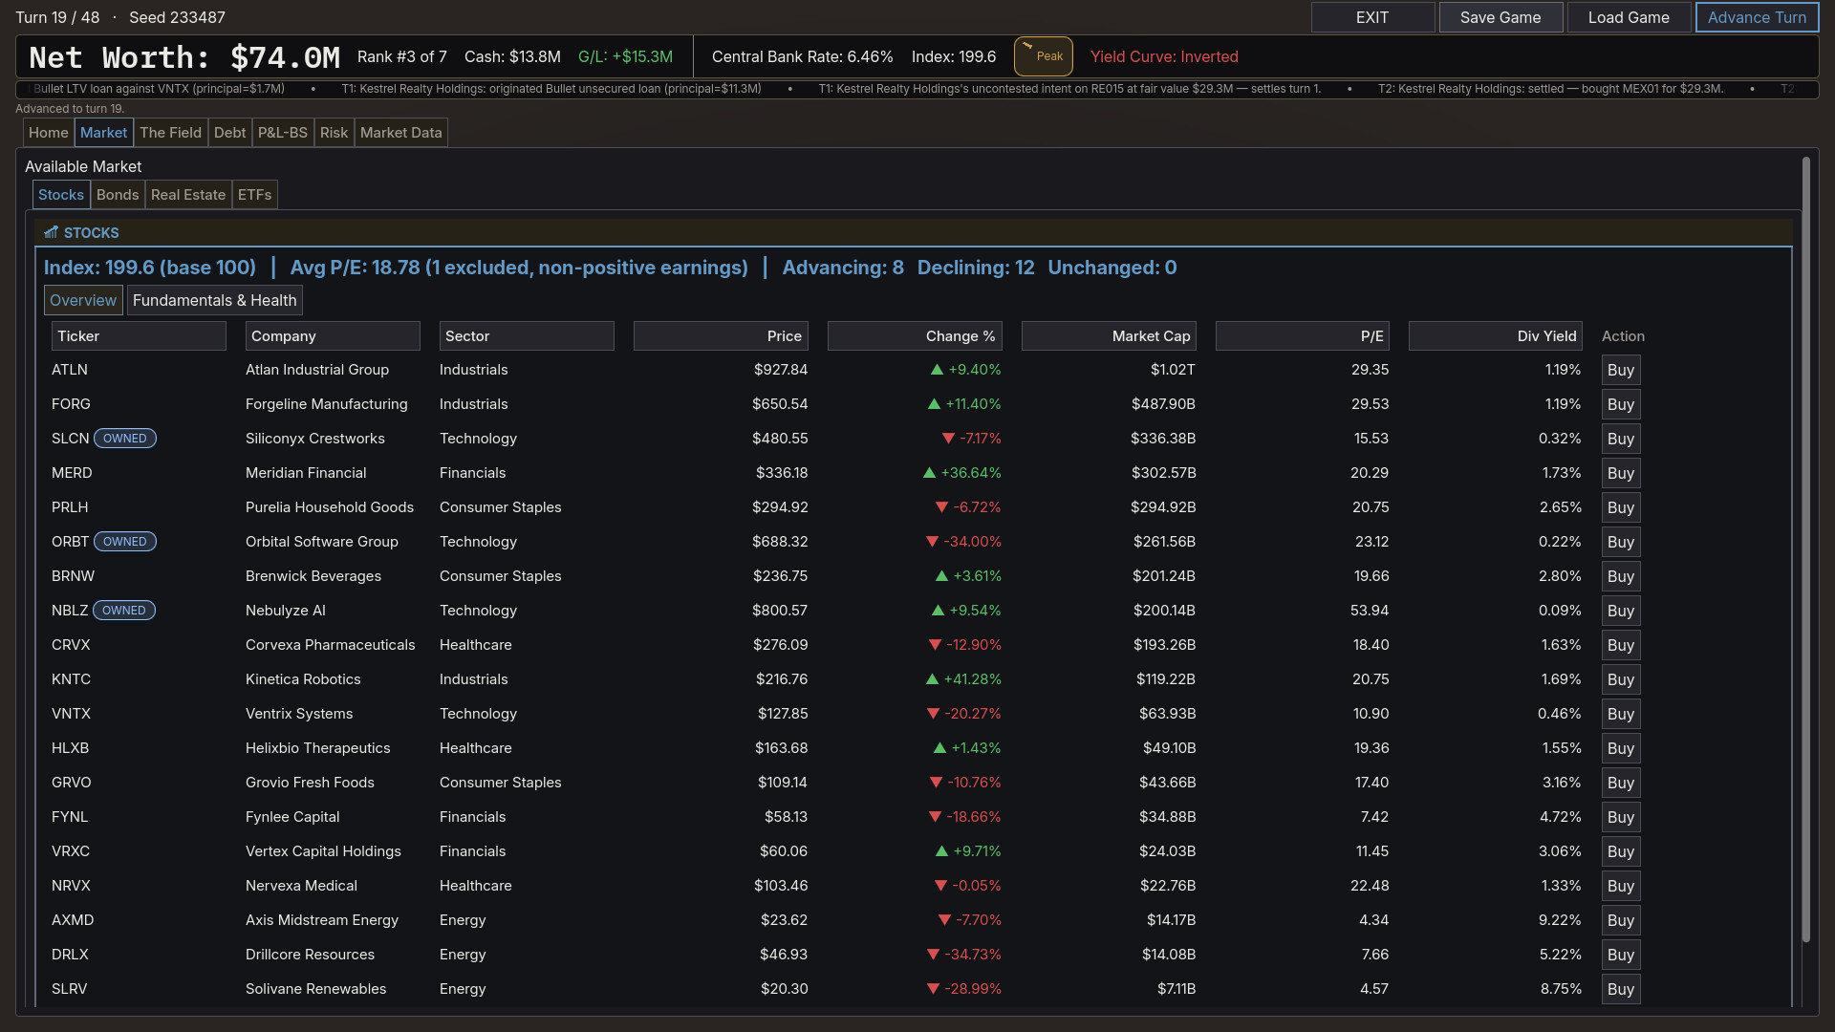Viewport: 1835px width, 1032px height.
Task: Click Buy for Axis Midstream Energy
Action: [1620, 920]
